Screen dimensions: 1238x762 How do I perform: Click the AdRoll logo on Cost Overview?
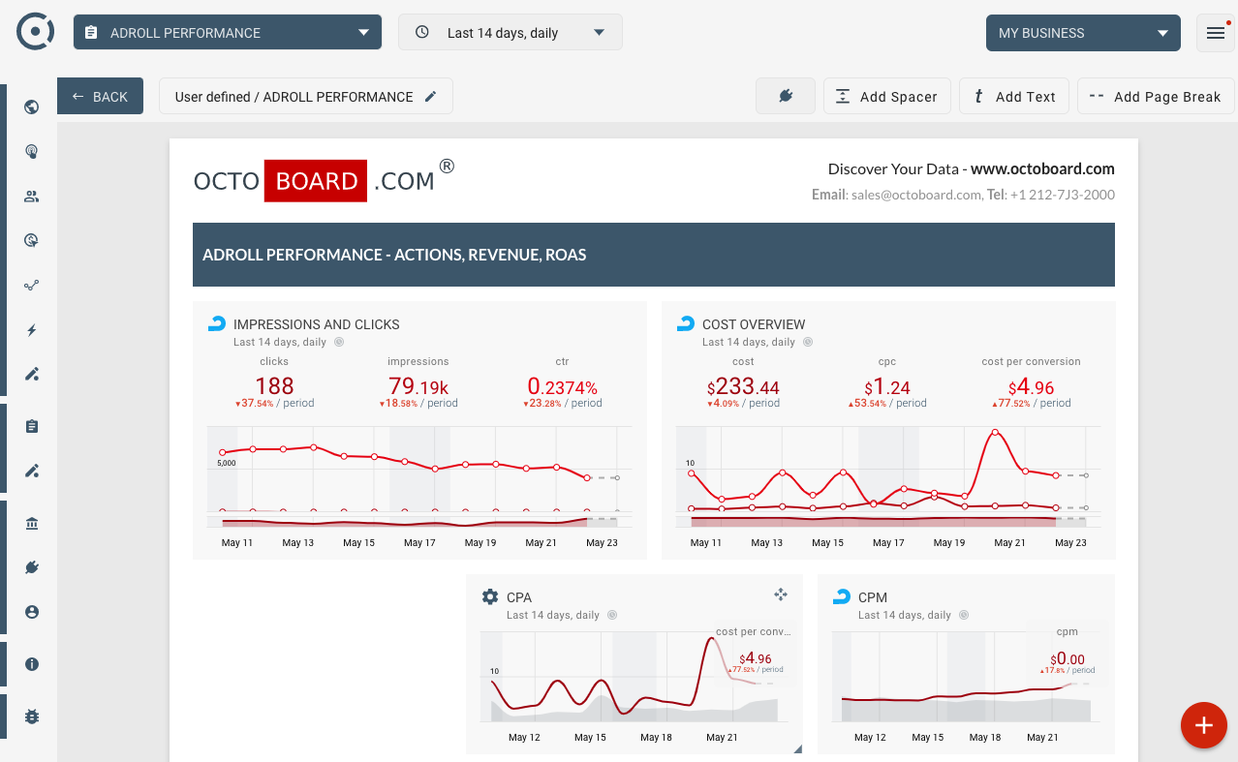pyautogui.click(x=686, y=323)
